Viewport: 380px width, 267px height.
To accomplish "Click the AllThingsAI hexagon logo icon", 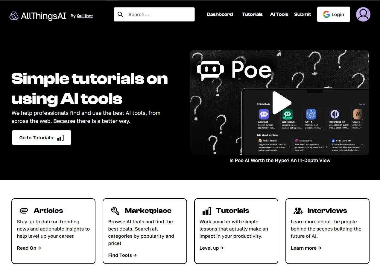I will tap(14, 16).
